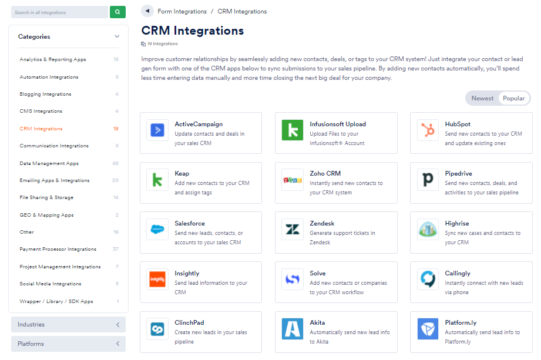Collapse the Categories section chevron

click(117, 36)
